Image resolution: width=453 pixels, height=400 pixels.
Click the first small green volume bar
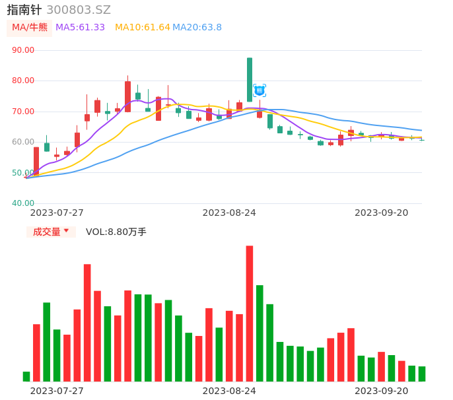click(x=26, y=377)
